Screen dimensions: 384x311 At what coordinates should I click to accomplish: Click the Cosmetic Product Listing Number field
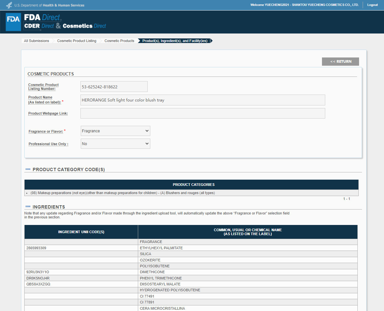pos(114,86)
